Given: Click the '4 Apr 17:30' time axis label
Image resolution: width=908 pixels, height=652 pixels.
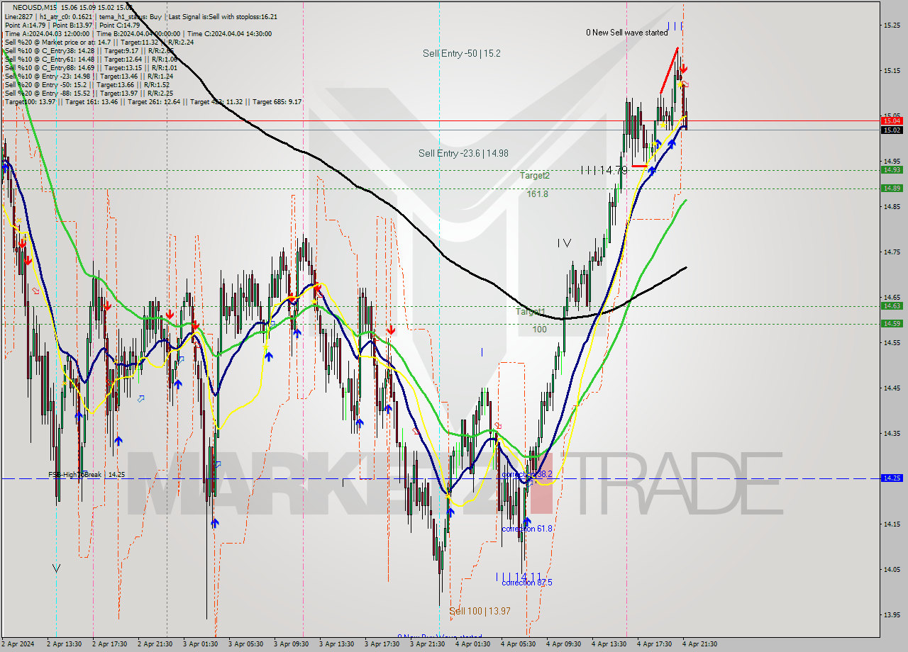Looking at the screenshot, I should point(654,644).
